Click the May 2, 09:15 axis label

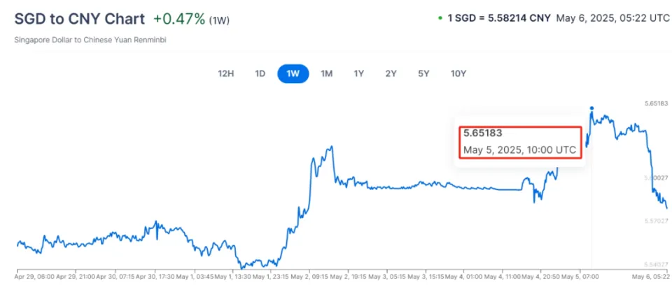point(309,277)
